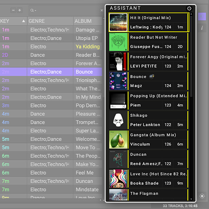Viewport: 209px width, 209px height.
Task: Open Assistant settings gear
Action: coord(189,8)
